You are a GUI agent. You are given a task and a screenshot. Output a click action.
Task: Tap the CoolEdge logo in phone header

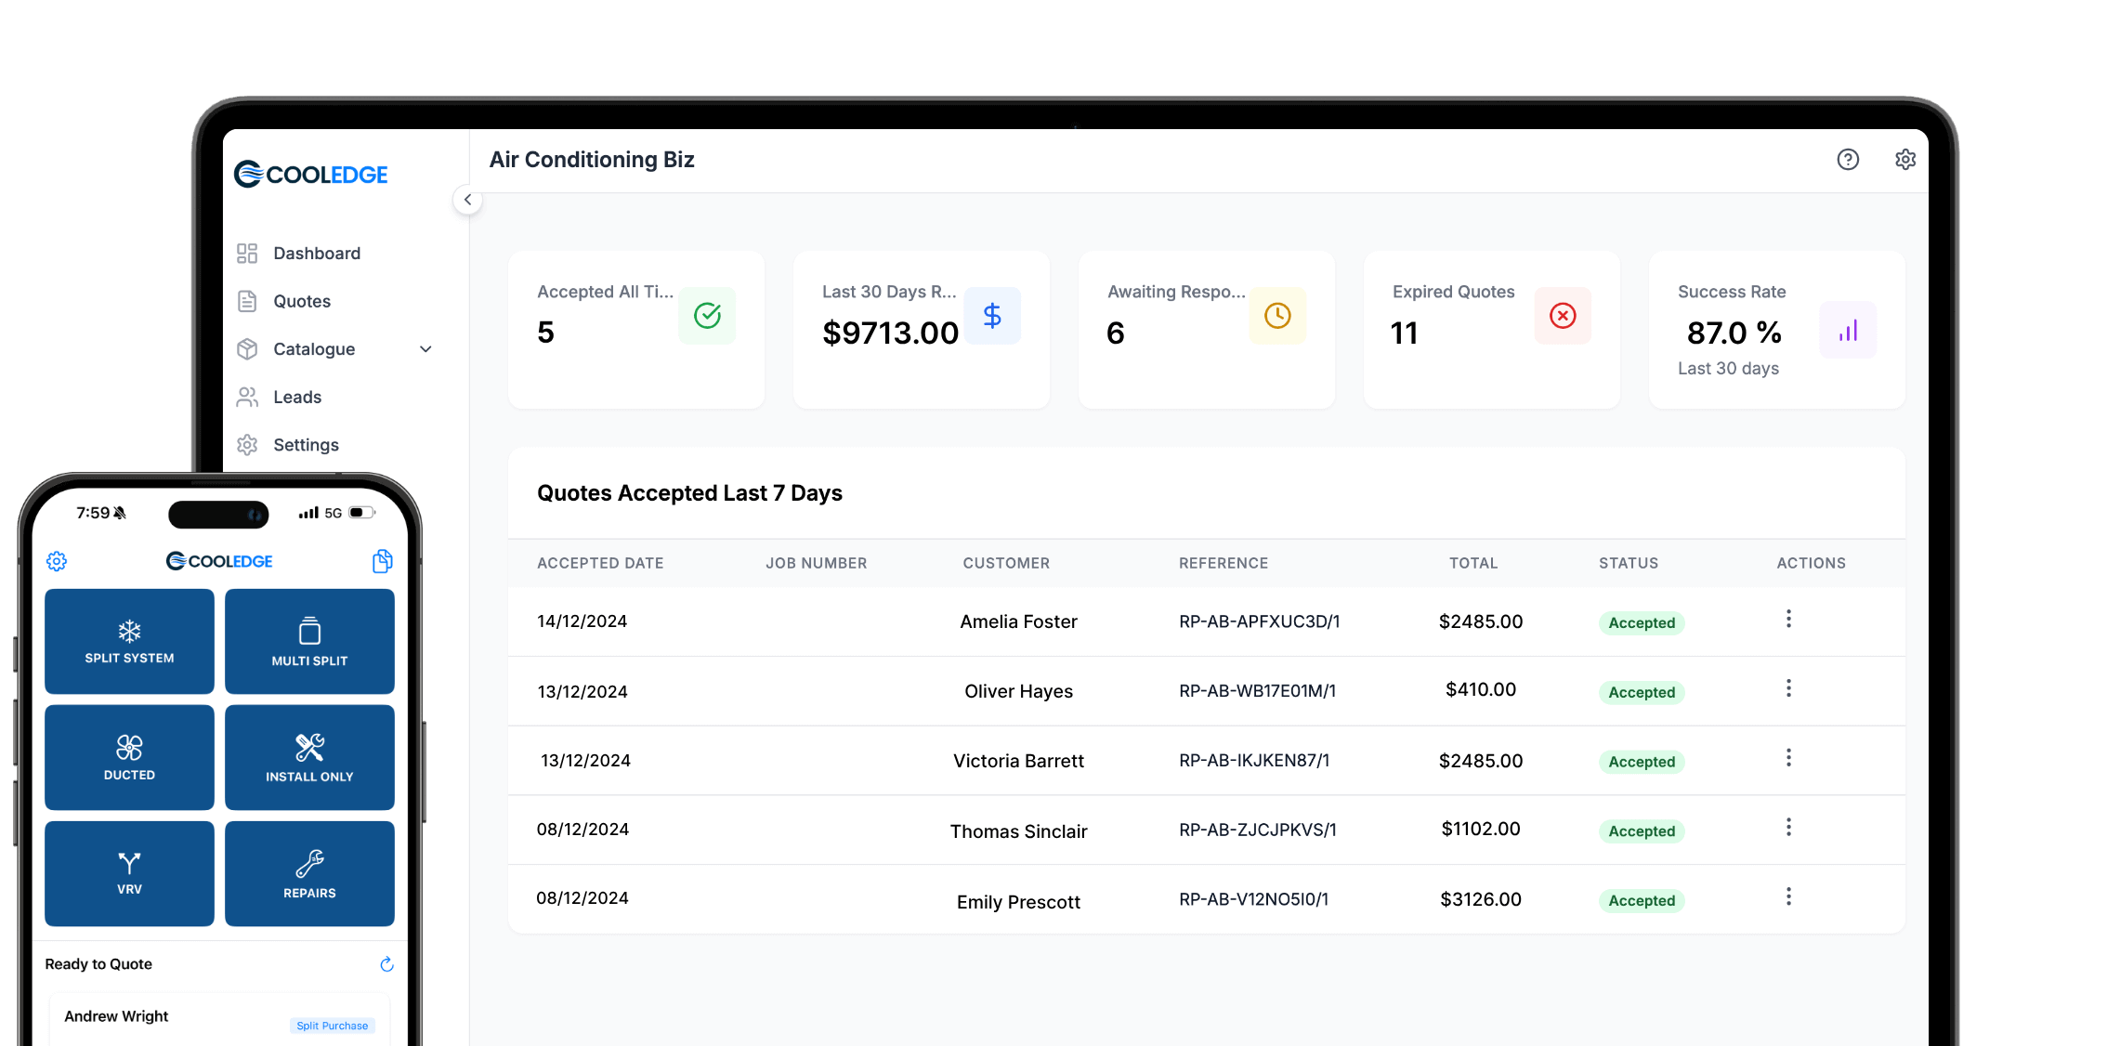tap(219, 561)
